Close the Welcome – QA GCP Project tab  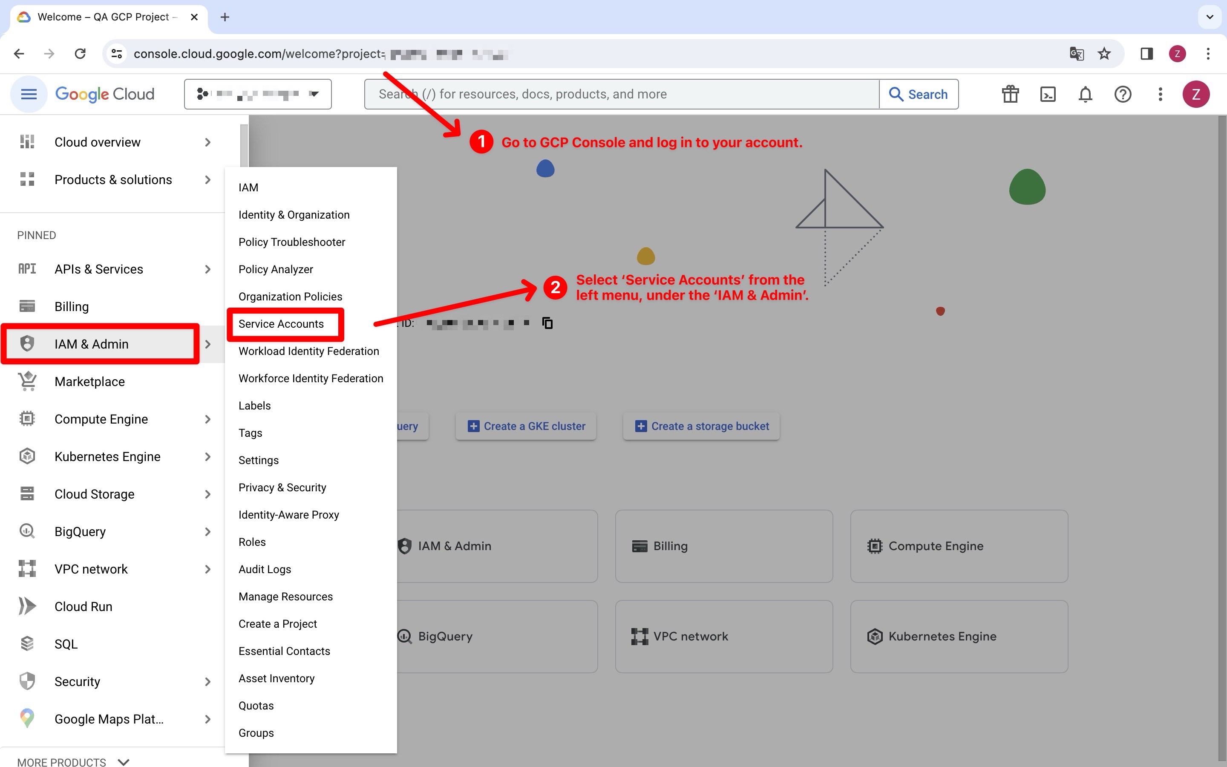[x=194, y=17]
